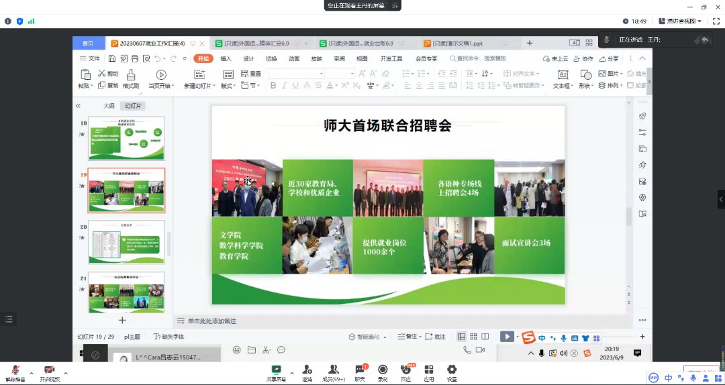Switch to the Insert (插入) ribbon tab
The image size is (725, 385).
click(x=226, y=59)
